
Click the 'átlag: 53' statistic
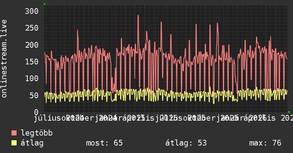186,143
